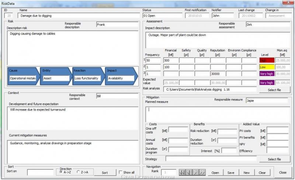Click the PV benefits field
295x180 pixels.
coord(278,137)
